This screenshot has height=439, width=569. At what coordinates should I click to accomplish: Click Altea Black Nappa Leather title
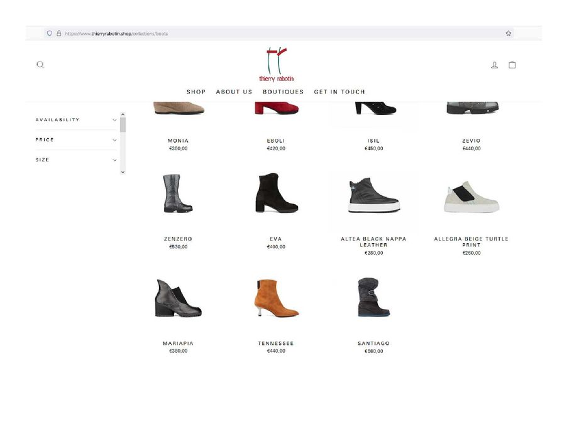[x=373, y=242]
